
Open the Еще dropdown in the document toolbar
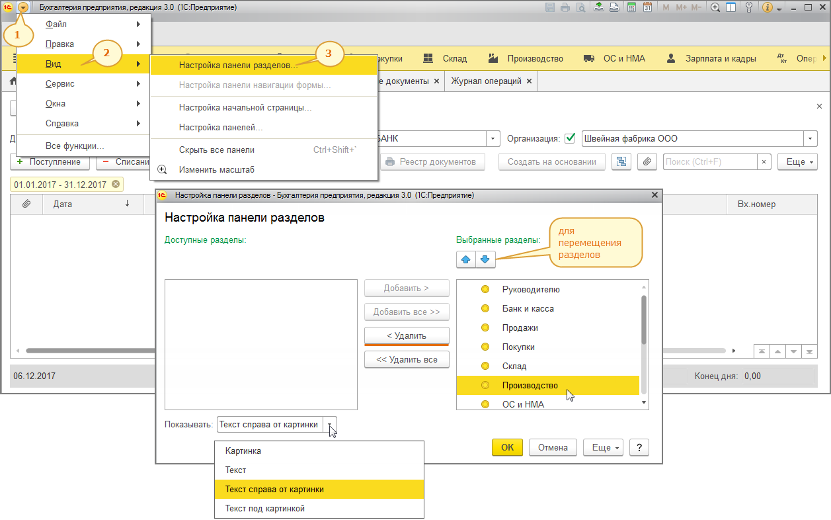[797, 161]
